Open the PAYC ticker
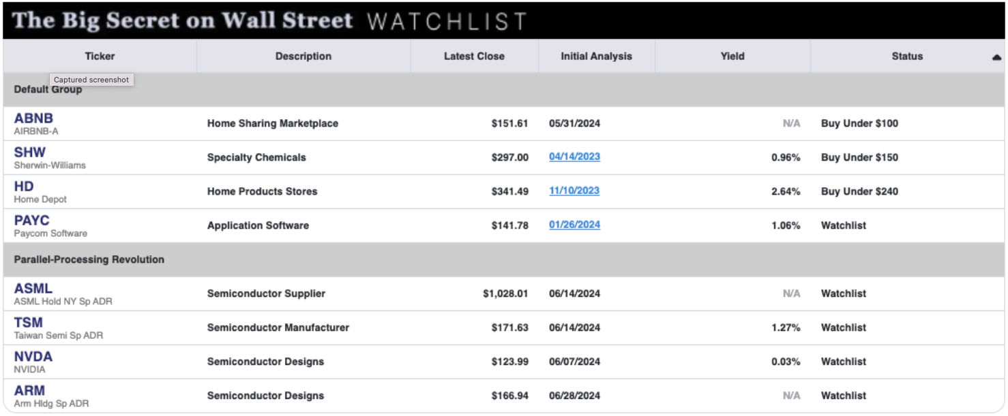 32,220
